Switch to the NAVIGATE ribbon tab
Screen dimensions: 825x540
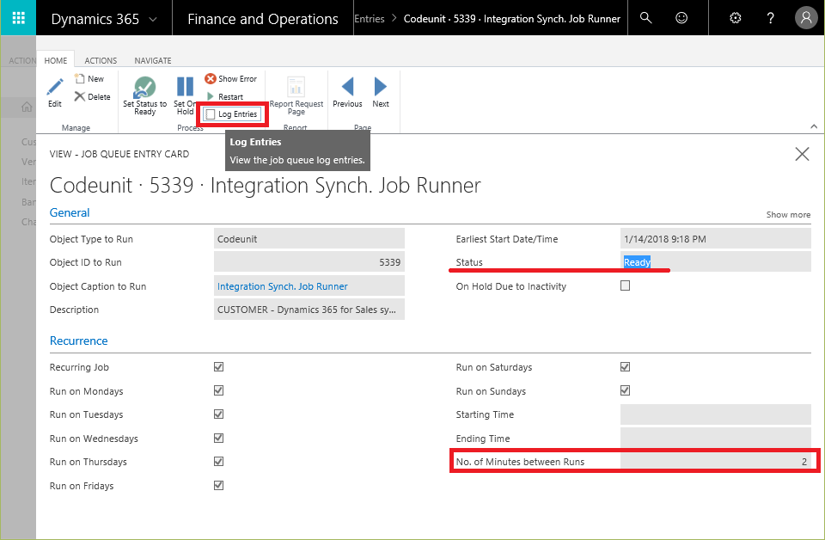coord(153,60)
